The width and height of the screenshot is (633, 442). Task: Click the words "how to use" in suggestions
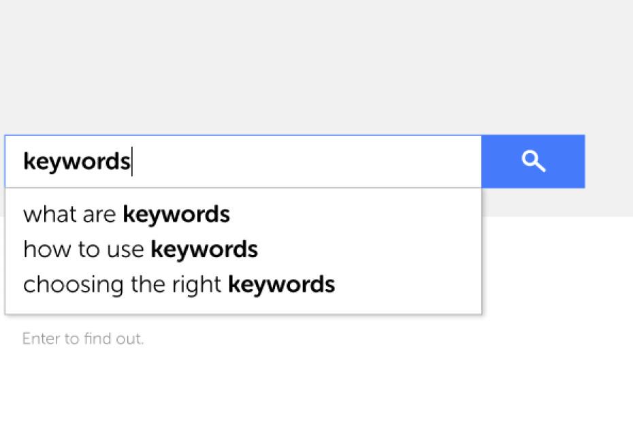tap(84, 250)
